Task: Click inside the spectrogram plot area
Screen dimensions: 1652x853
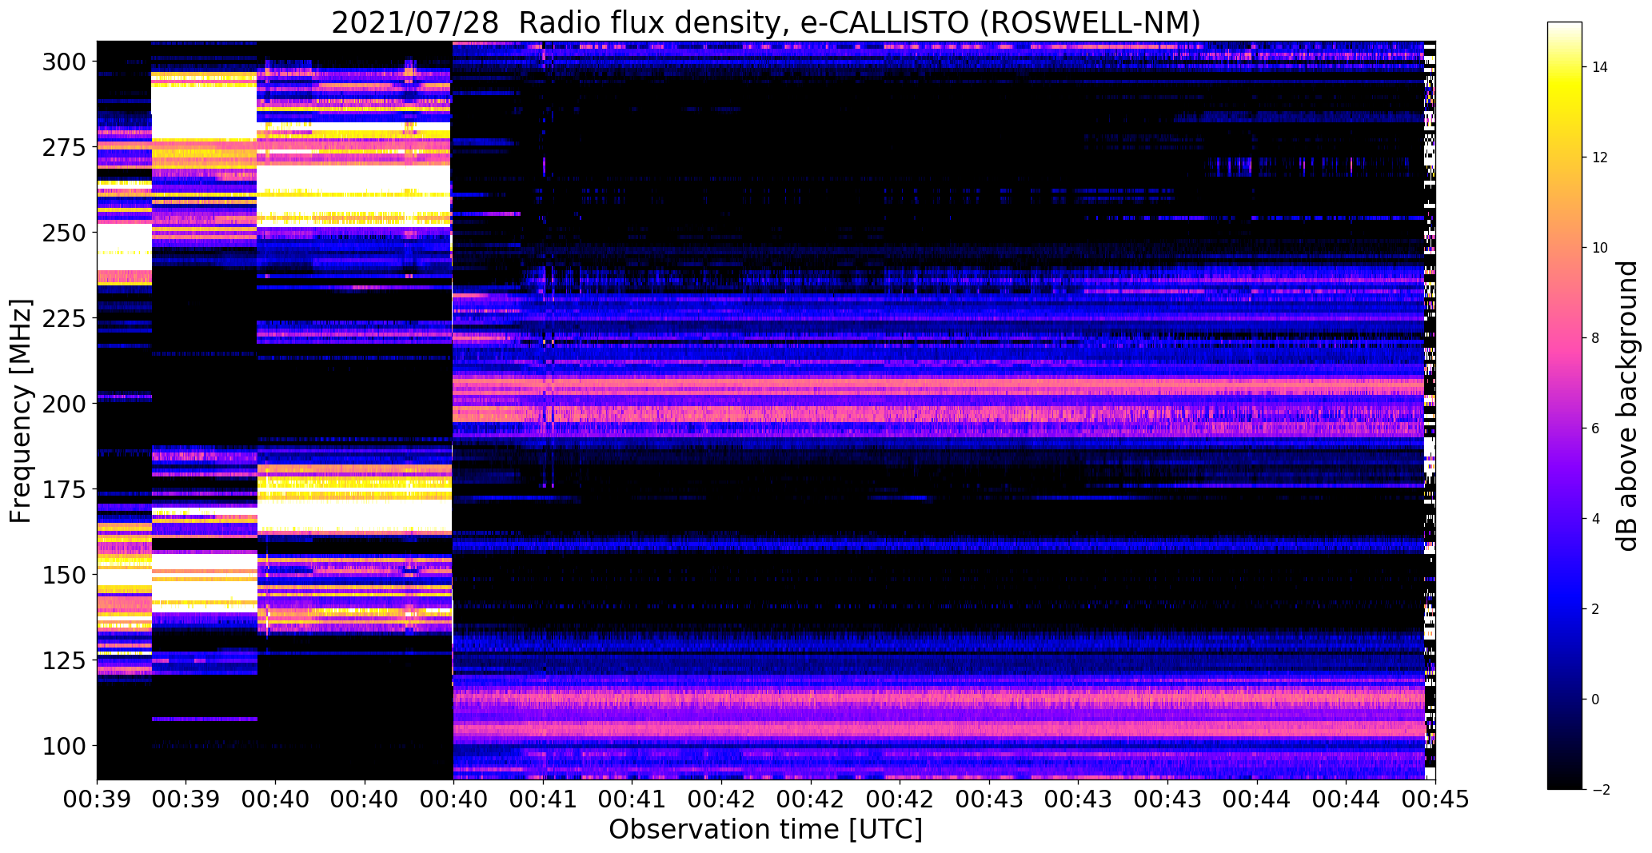Action: point(766,410)
